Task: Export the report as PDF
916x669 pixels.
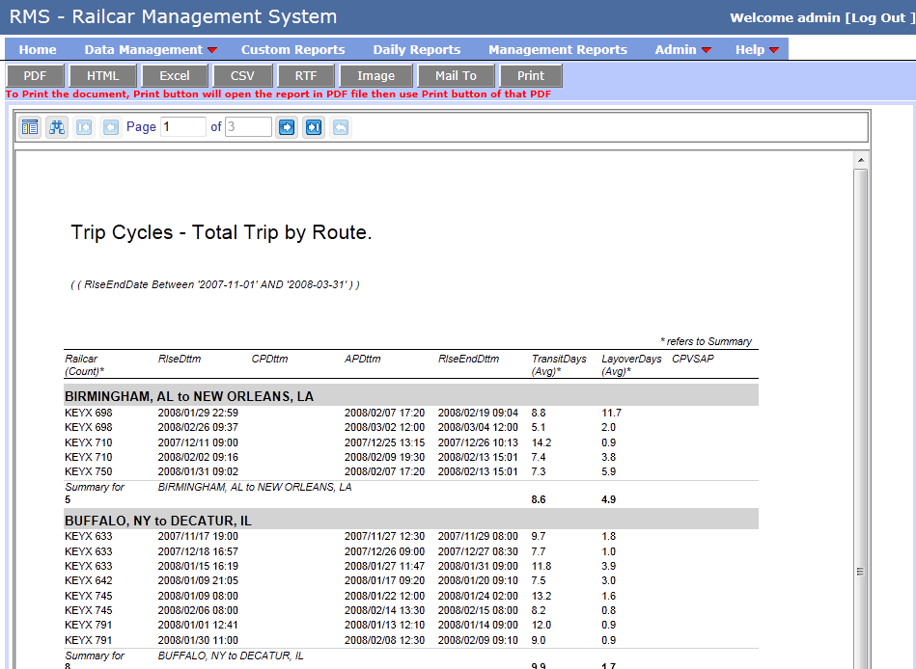Action: pos(35,75)
